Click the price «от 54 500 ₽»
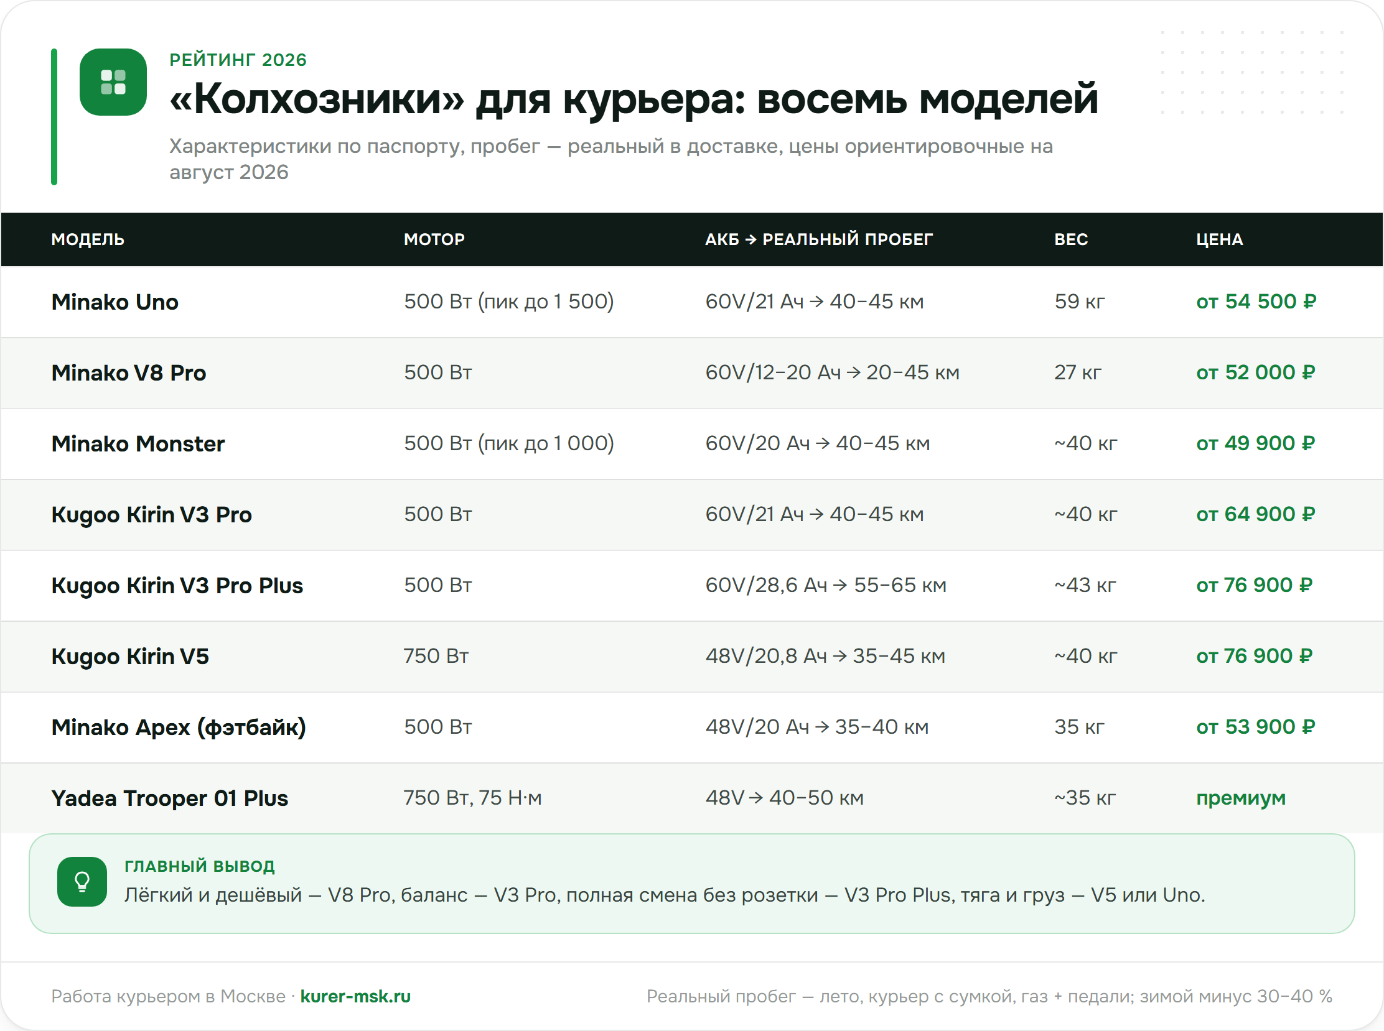The width and height of the screenshot is (1384, 1031). click(x=1256, y=302)
